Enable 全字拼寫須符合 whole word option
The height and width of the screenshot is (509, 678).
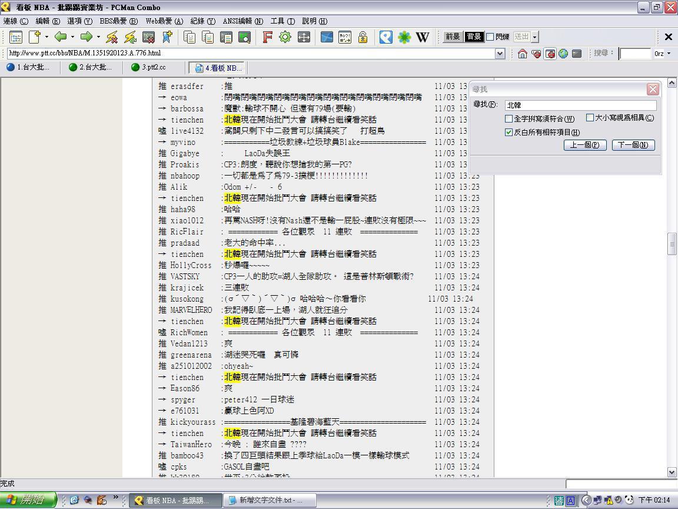point(509,118)
